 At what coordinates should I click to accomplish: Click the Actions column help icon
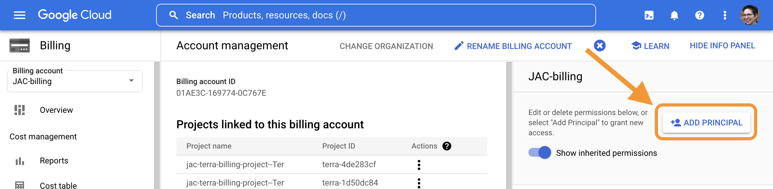(x=447, y=146)
